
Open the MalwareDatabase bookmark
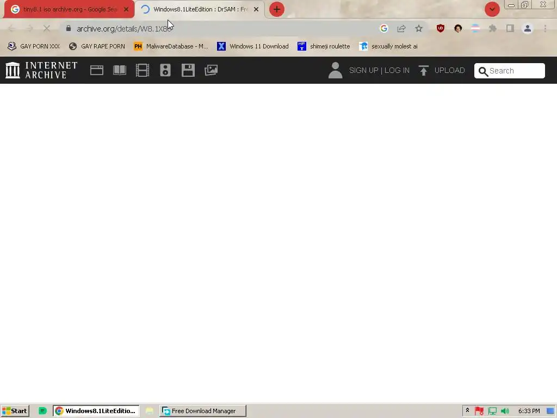tap(171, 46)
